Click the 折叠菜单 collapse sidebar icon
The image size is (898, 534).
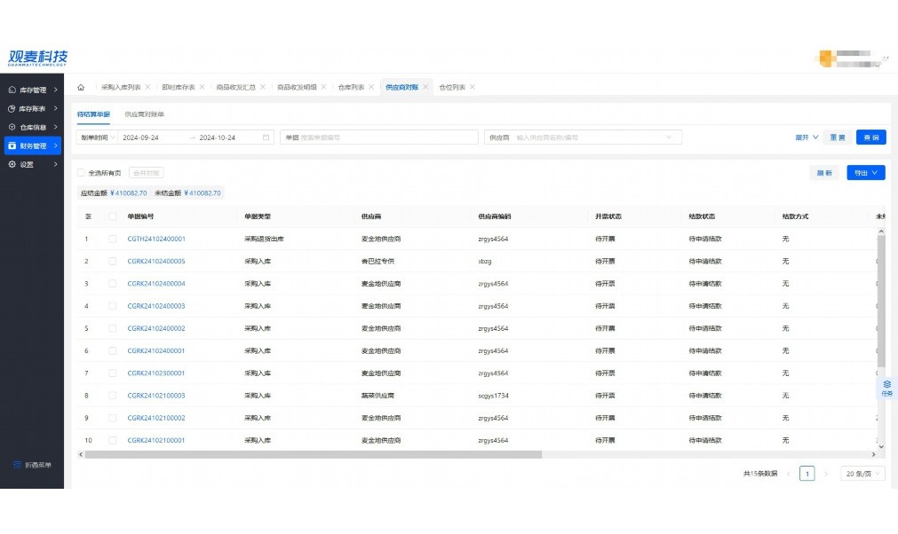pyautogui.click(x=16, y=465)
